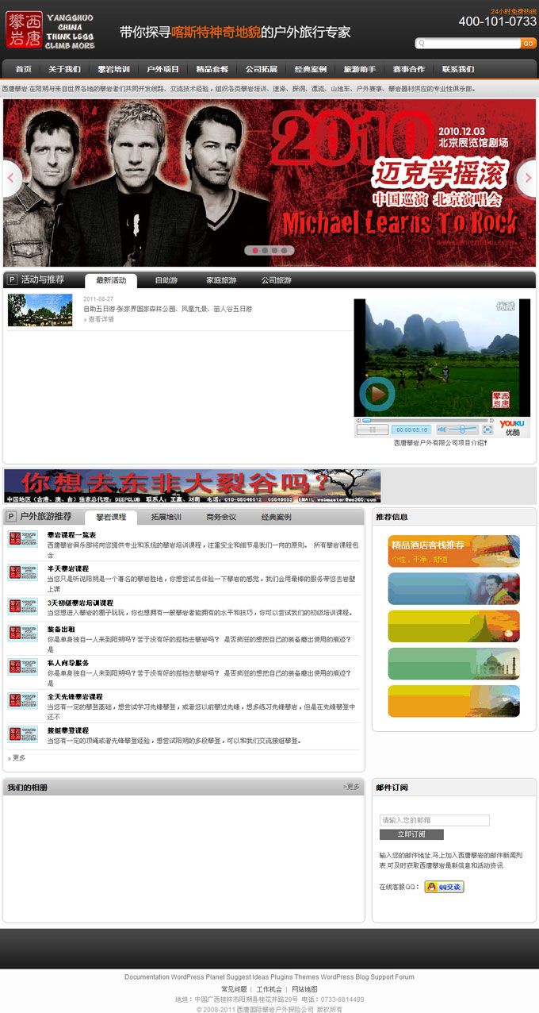Open the 自助五日游 张家界 tour title

tap(167, 309)
